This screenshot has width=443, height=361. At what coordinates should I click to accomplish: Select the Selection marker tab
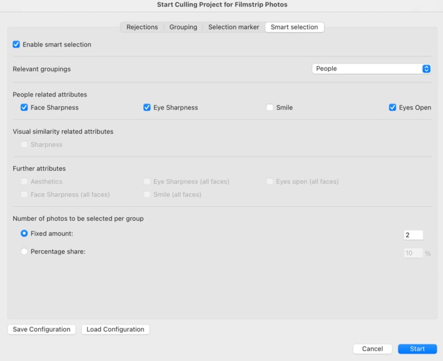233,27
